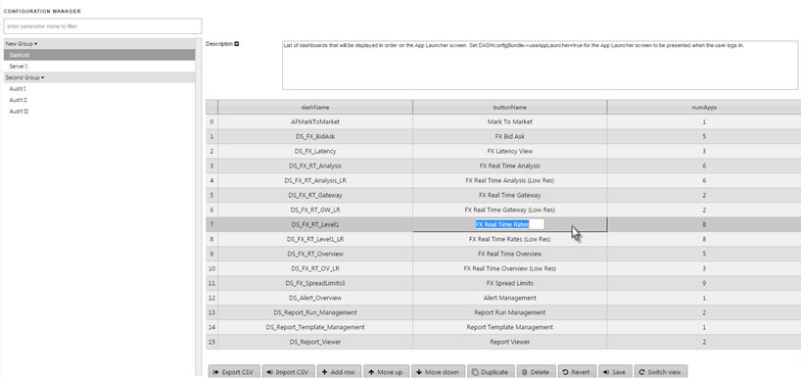Viewport: 801px width, 379px height.
Task: Collapse the Description box using its minus icon
Action: pos(237,44)
